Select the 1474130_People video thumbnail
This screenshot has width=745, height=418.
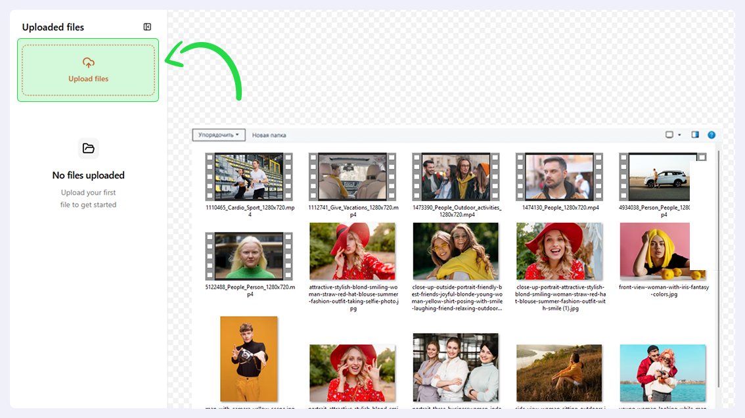pyautogui.click(x=560, y=176)
